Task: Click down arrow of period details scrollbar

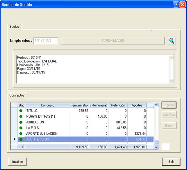Action: (171, 81)
